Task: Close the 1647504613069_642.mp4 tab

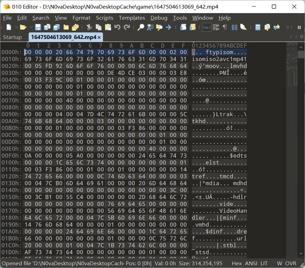Action: [x=99, y=37]
